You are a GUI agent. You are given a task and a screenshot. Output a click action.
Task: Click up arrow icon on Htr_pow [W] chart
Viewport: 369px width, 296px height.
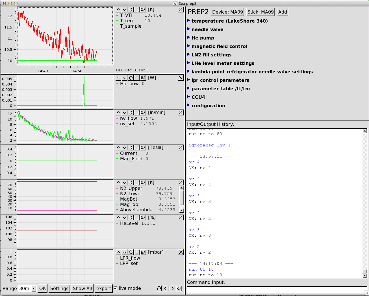point(118,78)
